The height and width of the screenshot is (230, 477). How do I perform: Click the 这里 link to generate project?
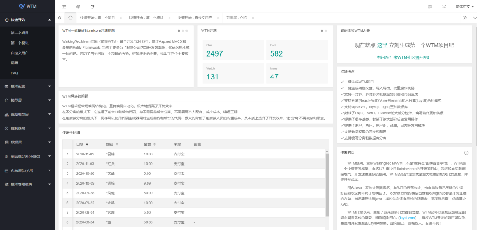(x=382, y=45)
